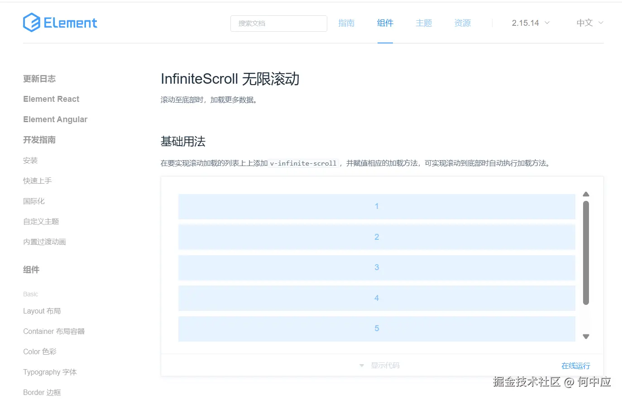Screen dimensions: 622x399
Task: Click the 搜索文档 search input field
Action: [x=278, y=23]
